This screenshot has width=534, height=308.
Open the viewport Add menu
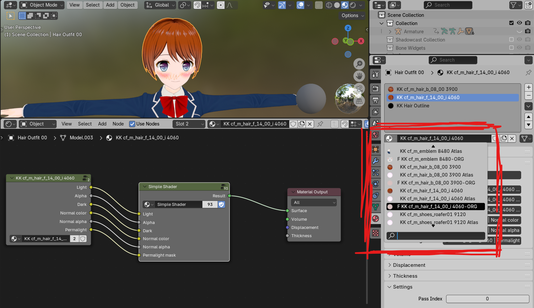pos(110,5)
